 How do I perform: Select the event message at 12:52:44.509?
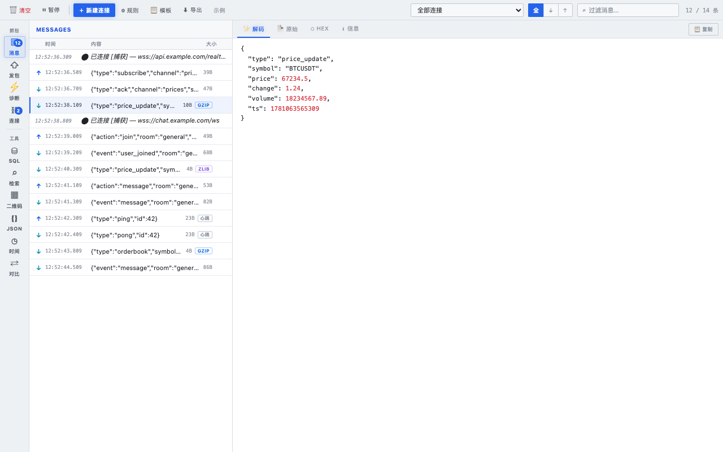[131, 267]
